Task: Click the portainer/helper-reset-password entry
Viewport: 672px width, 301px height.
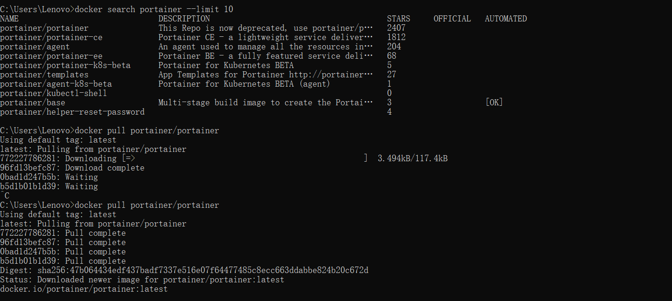Action: point(72,112)
